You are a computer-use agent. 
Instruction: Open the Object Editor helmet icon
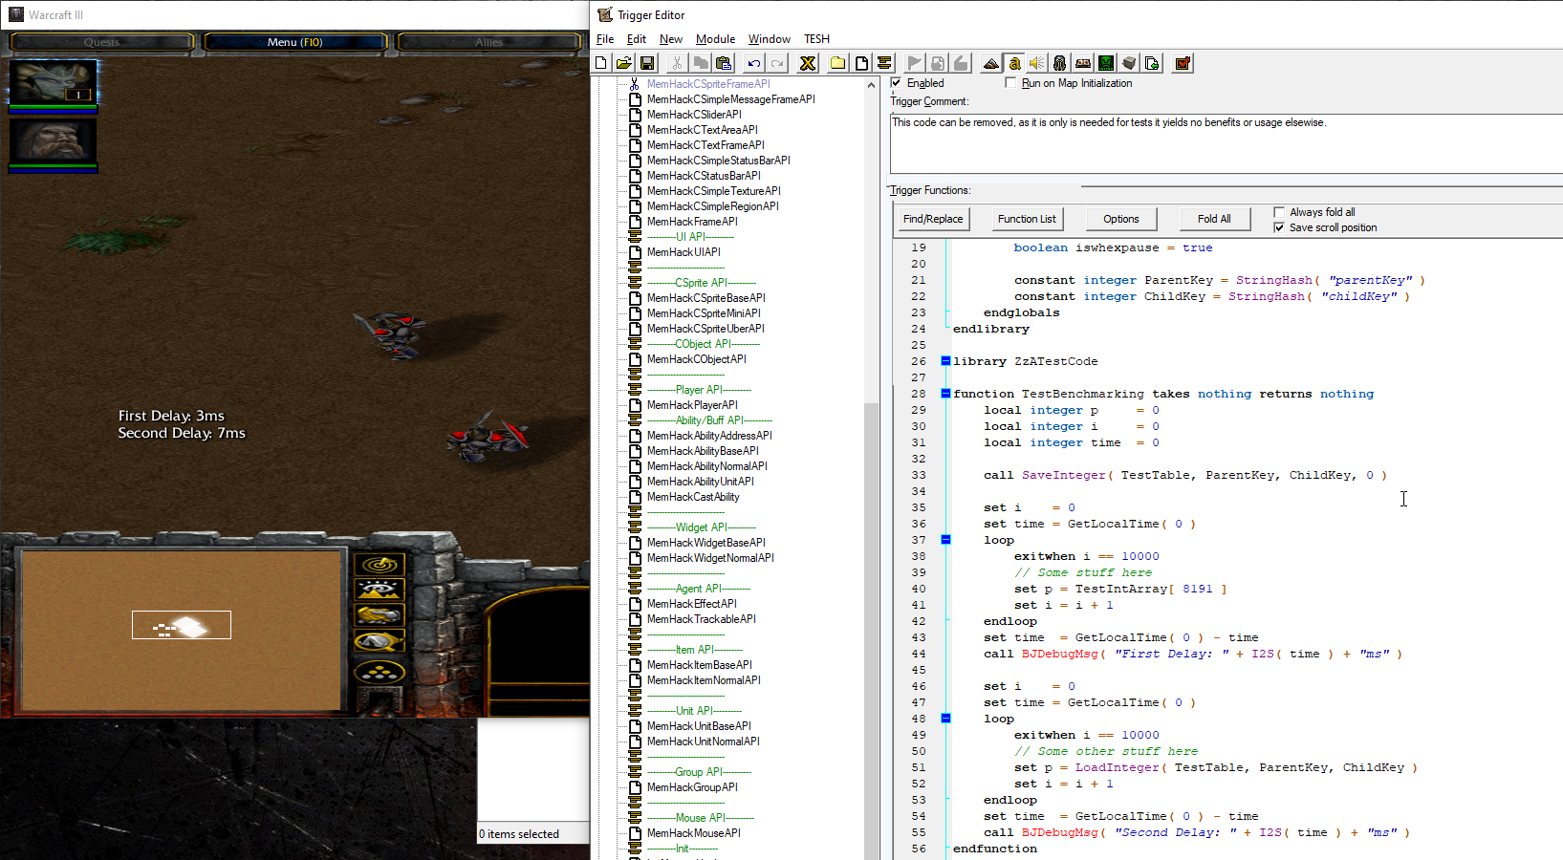tap(1059, 63)
